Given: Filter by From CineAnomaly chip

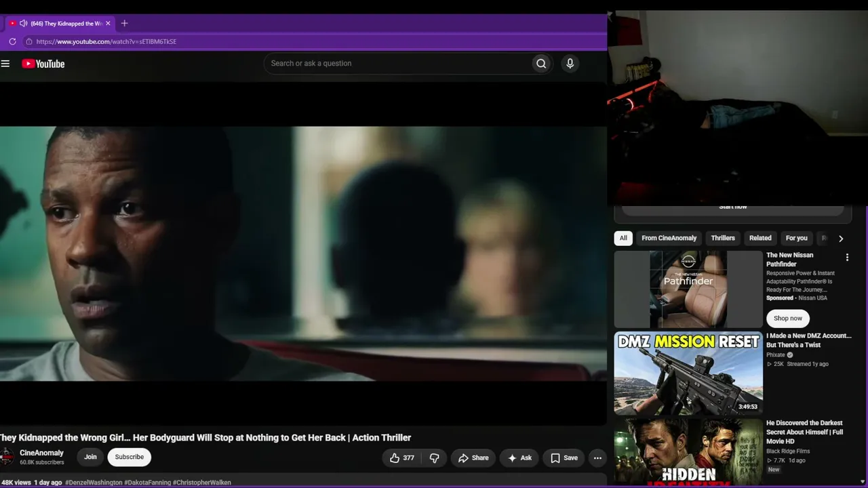Looking at the screenshot, I should [669, 239].
